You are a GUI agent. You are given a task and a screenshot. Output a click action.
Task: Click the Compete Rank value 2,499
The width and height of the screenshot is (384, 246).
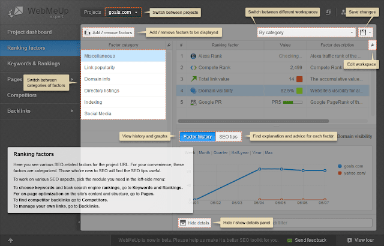point(296,68)
